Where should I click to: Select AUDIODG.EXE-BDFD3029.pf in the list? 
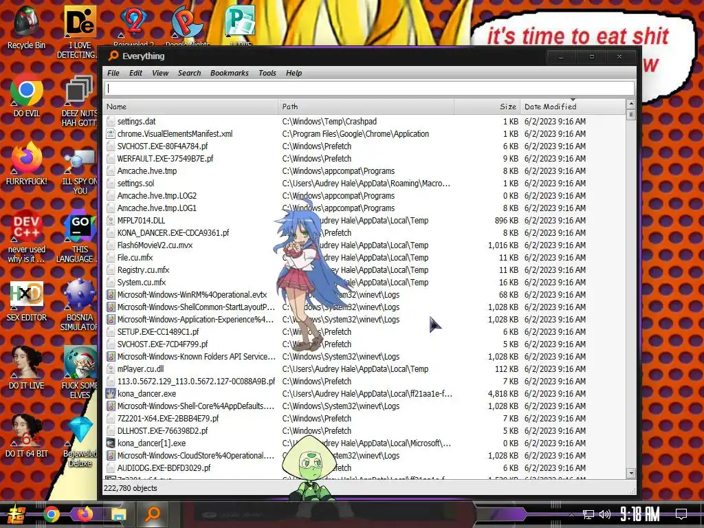(364, 467)
